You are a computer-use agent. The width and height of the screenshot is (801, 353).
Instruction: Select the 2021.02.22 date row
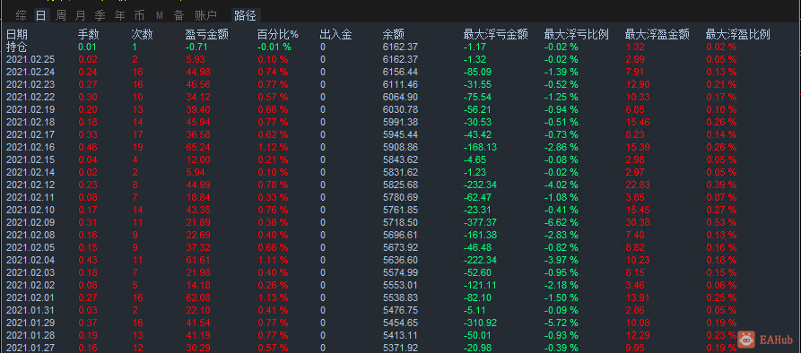(x=30, y=97)
